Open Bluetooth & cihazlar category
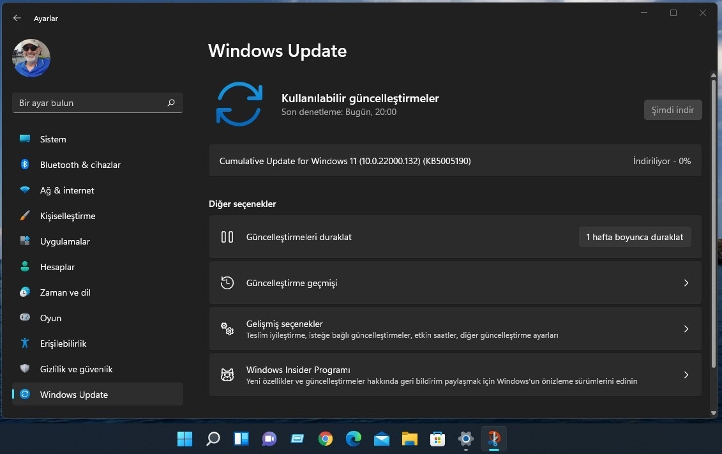Screen dimensions: 722x454 tap(98, 165)
